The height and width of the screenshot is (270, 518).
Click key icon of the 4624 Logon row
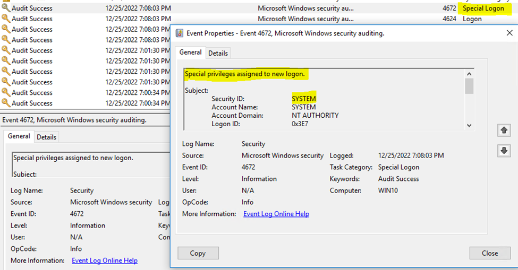(6, 19)
